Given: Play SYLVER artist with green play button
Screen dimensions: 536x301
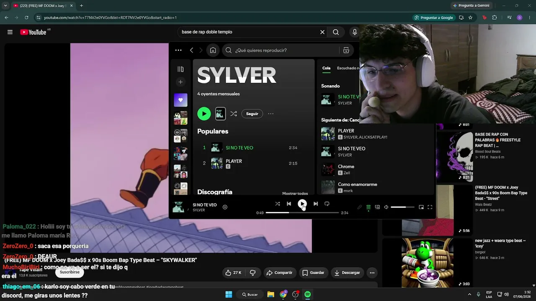Looking at the screenshot, I should pos(204,114).
